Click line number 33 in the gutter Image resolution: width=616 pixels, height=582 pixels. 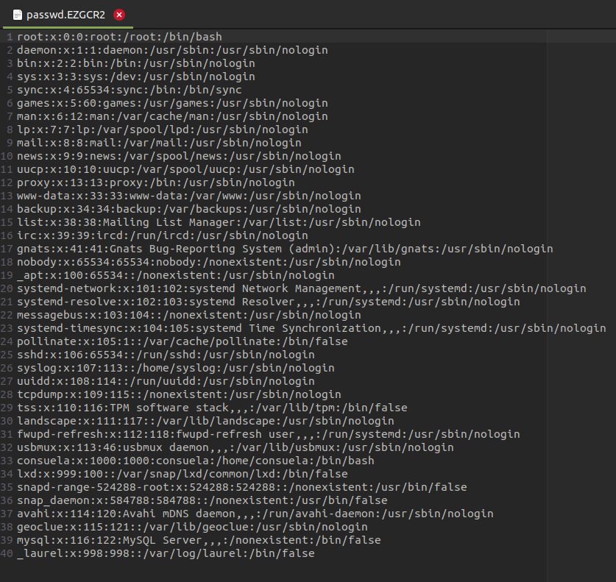7,461
